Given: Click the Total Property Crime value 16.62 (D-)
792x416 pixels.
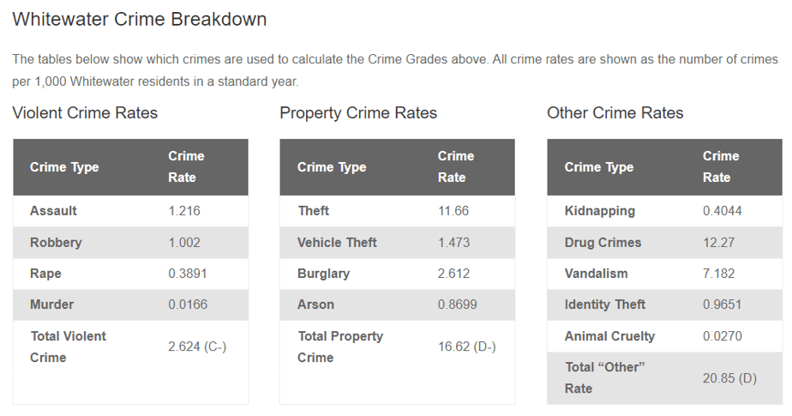Looking at the screenshot, I should pyautogui.click(x=466, y=347).
